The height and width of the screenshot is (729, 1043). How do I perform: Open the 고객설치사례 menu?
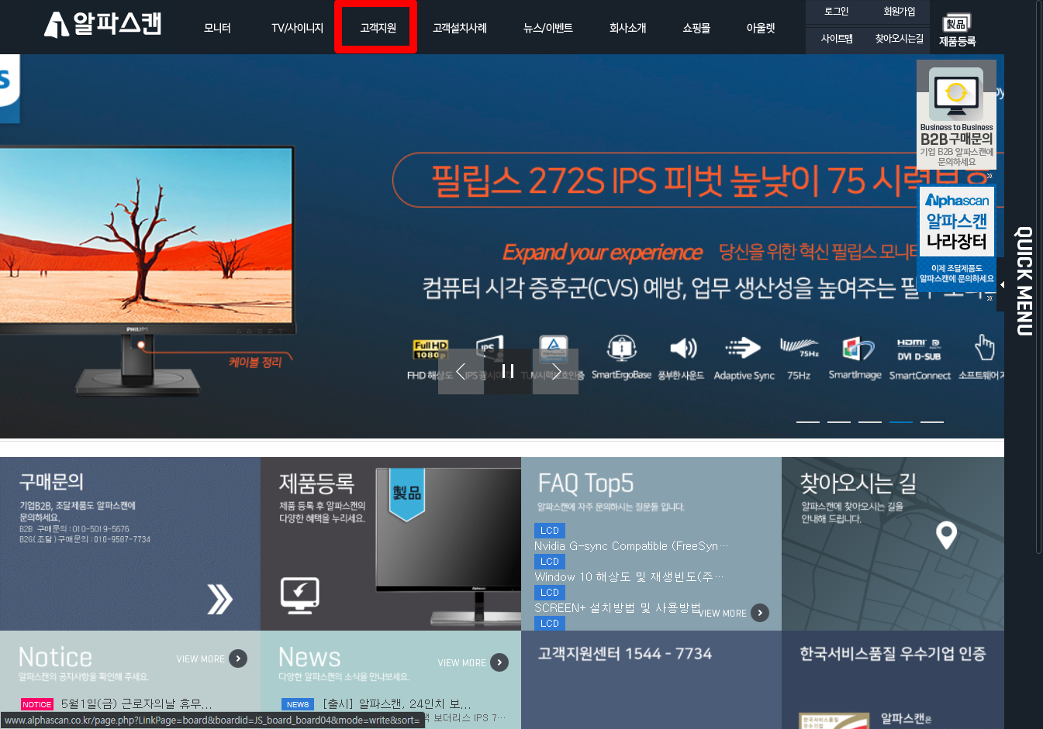tap(460, 28)
